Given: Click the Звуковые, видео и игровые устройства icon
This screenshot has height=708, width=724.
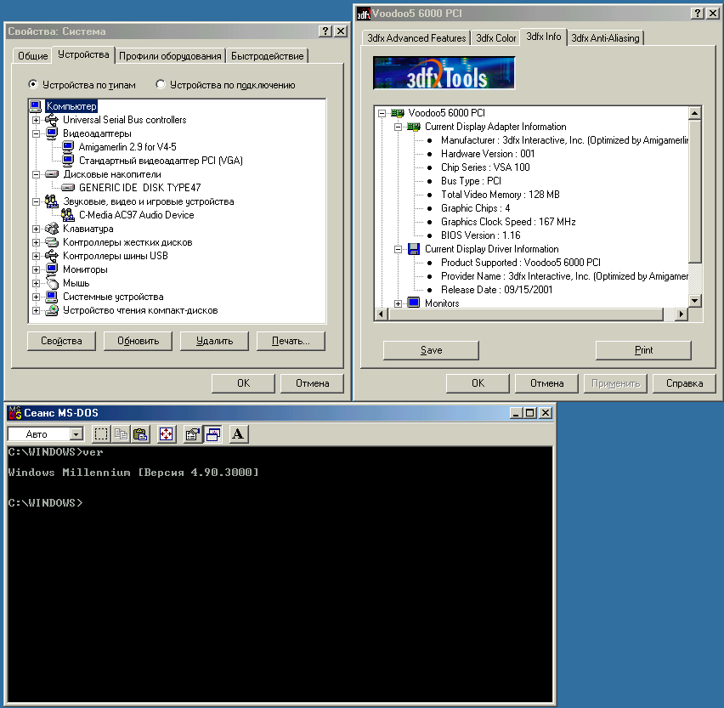Looking at the screenshot, I should coord(52,201).
